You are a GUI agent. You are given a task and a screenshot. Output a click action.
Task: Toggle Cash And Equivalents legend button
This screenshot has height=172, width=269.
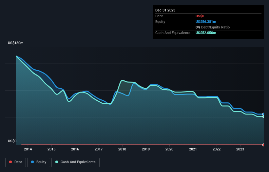[75, 162]
